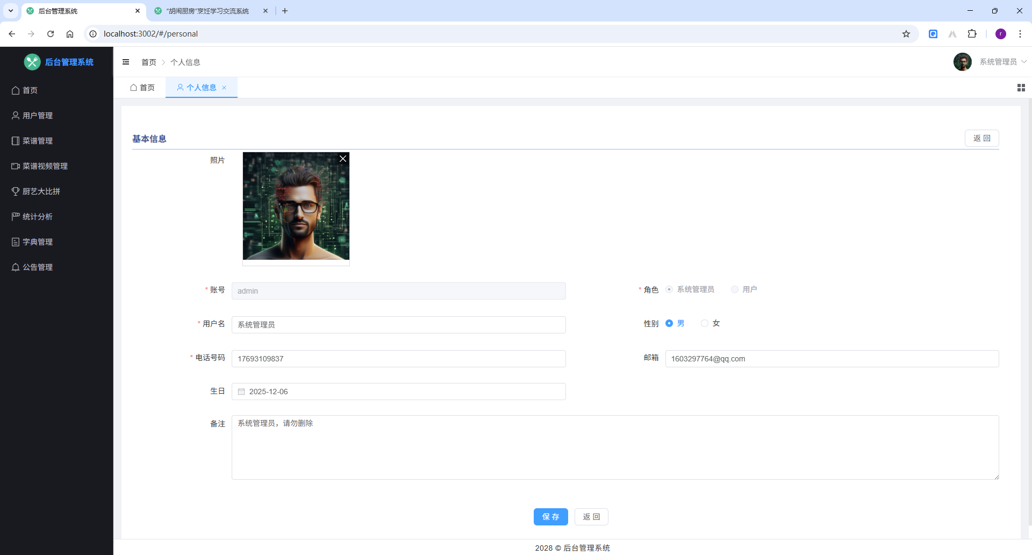Click the top-right 返回 button
The height and width of the screenshot is (555, 1032).
pyautogui.click(x=982, y=138)
